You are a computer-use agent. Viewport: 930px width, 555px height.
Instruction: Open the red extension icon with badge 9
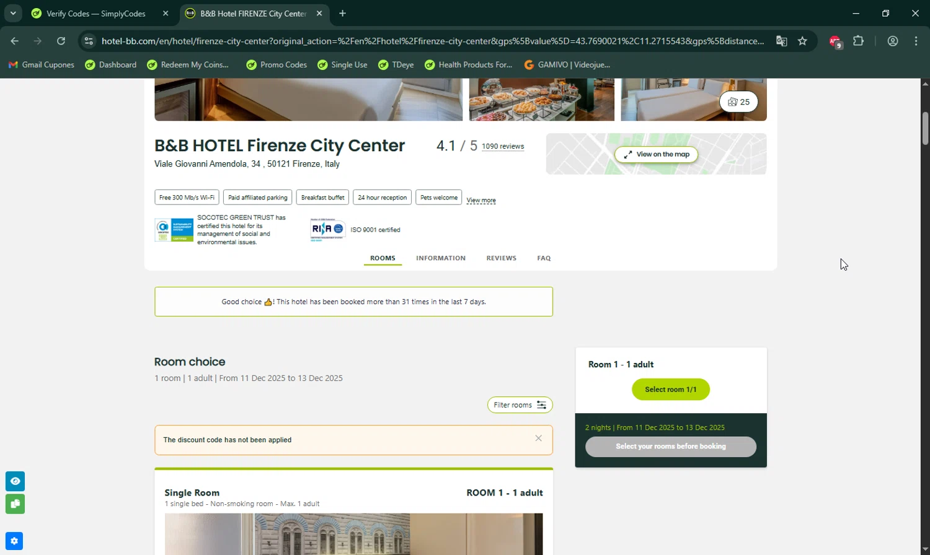coord(835,42)
